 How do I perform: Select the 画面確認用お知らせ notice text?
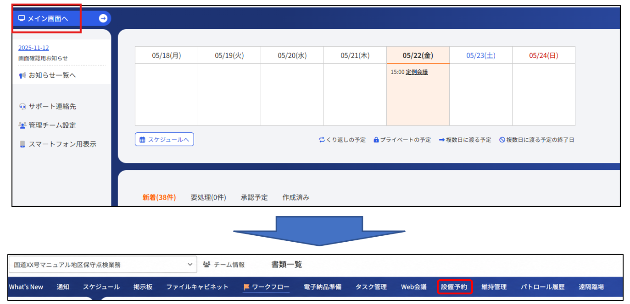coord(43,58)
